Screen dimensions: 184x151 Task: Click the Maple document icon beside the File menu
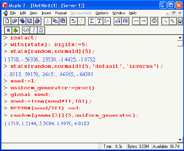pyautogui.click(x=6, y=13)
